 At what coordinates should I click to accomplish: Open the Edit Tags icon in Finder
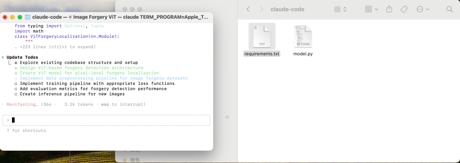point(404,9)
